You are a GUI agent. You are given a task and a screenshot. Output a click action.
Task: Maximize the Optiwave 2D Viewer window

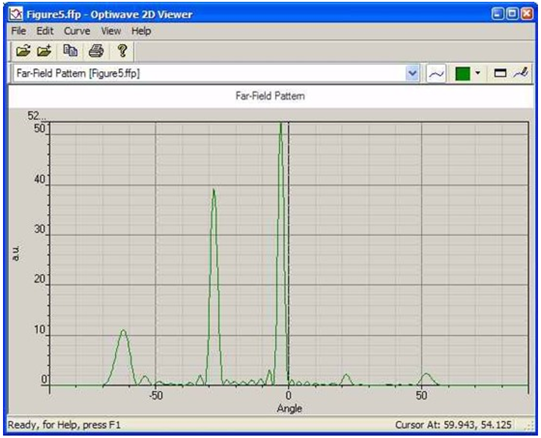pos(512,13)
